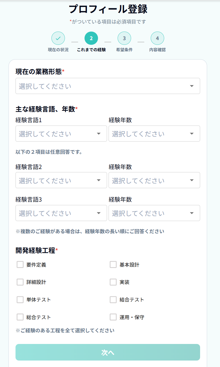Check the 要件定義 checkbox
This screenshot has width=220, height=367.
(x=20, y=265)
